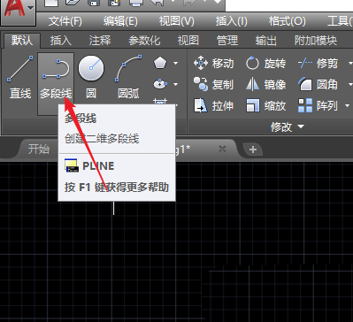Click the 按 F1 键获得更多帮助 tooltip text
Image resolution: width=353 pixels, height=322 pixels.
point(117,188)
